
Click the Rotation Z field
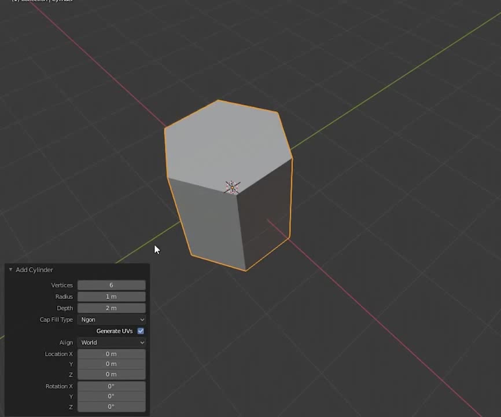(x=111, y=407)
